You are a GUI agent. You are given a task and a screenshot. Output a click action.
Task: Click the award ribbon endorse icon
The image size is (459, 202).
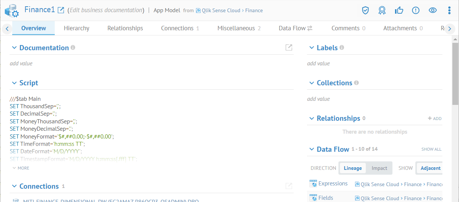click(x=382, y=10)
